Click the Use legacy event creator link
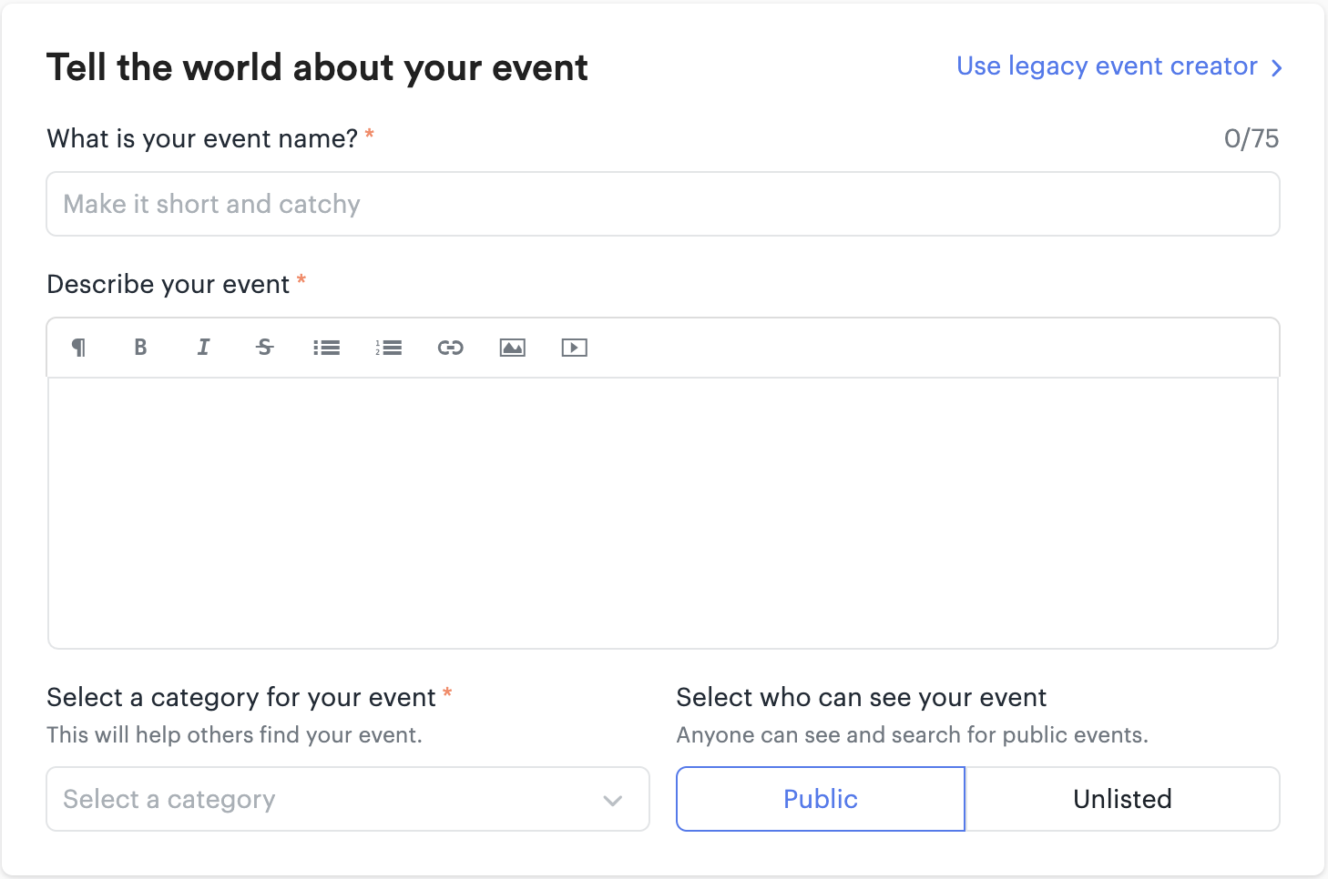Image resolution: width=1328 pixels, height=879 pixels. 1107,66
